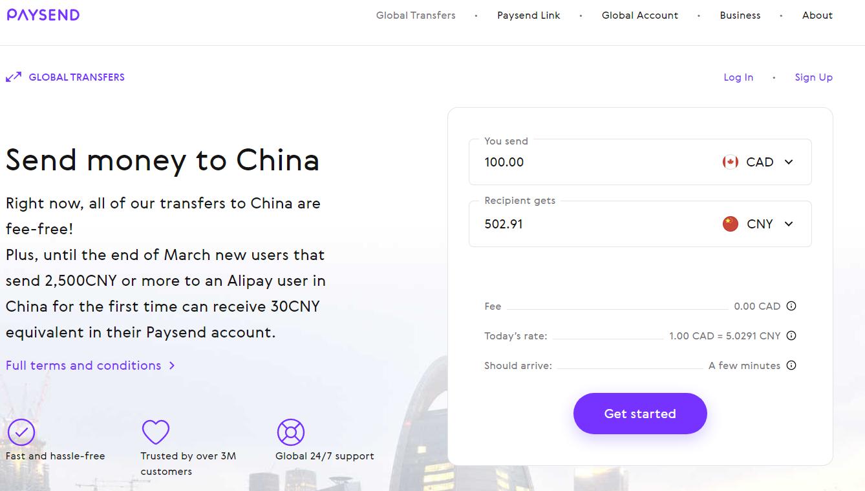This screenshot has width=865, height=491.
Task: Open Full terms and conditions
Action: [83, 365]
